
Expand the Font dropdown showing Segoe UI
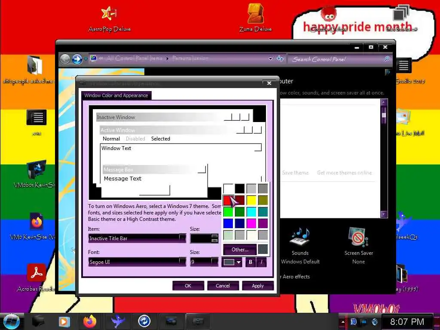click(x=182, y=262)
